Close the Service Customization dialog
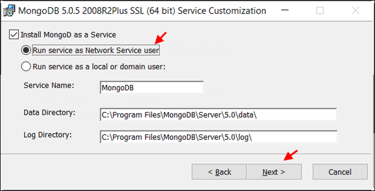Screen dimensions: 375x191 click(355, 10)
